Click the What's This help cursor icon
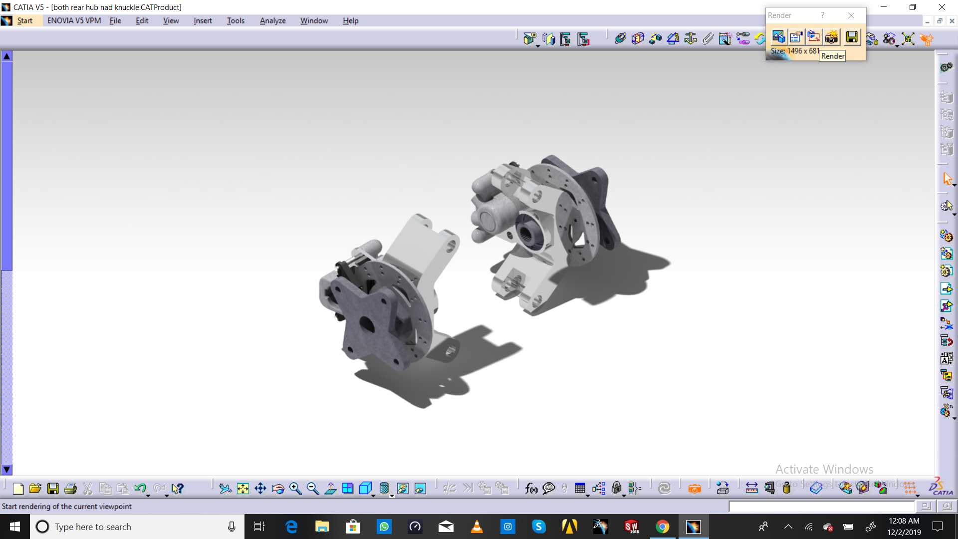The height and width of the screenshot is (539, 958). pos(177,488)
